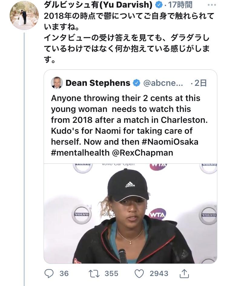Tap the reply speech bubble icon
This screenshot has width=227, height=286.
(x=49, y=274)
